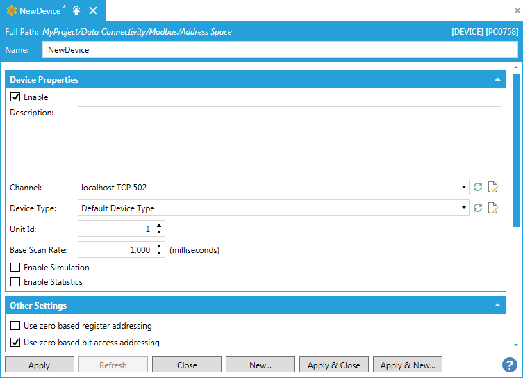Viewport: 523px width, 378px height.
Task: Toggle Use zero based register addressing
Action: pos(15,326)
